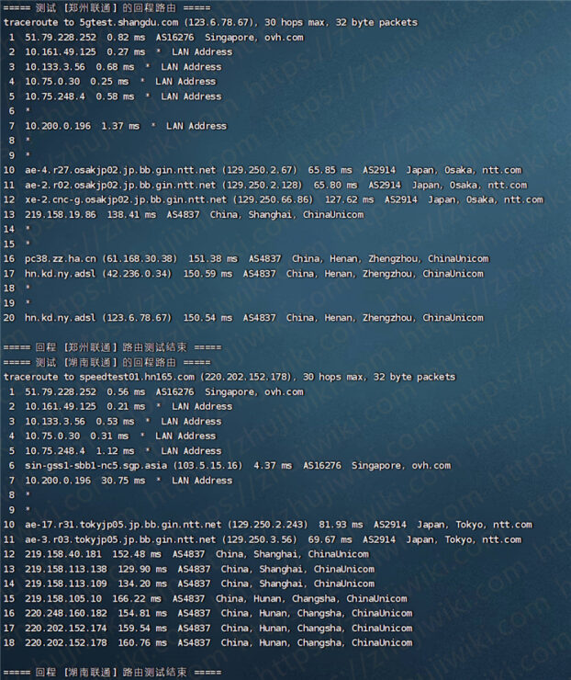The width and height of the screenshot is (571, 680).
Task: Click the ae-2.r02.osakjp02 hop entry
Action: click(120, 186)
